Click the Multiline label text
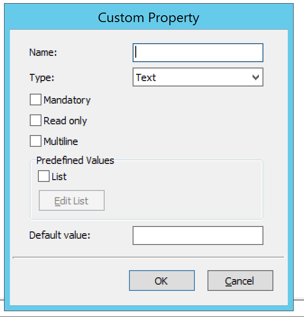Image resolution: width=304 pixels, height=317 pixels. pos(61,141)
